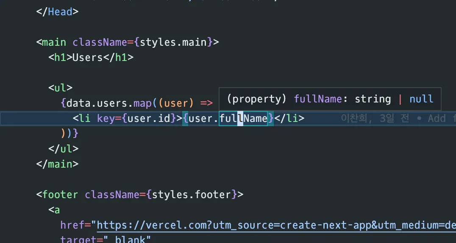The height and width of the screenshot is (243, 456).
Task: Place cursor on fullName property in li
Action: point(243,118)
